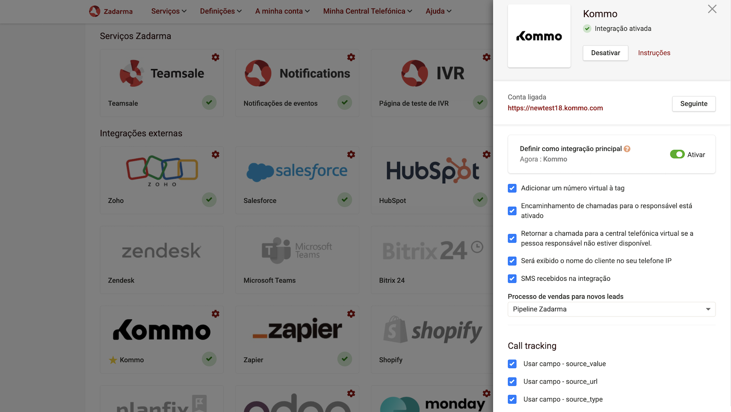Uncheck Usar campo - source_value
The image size is (731, 412).
point(512,364)
